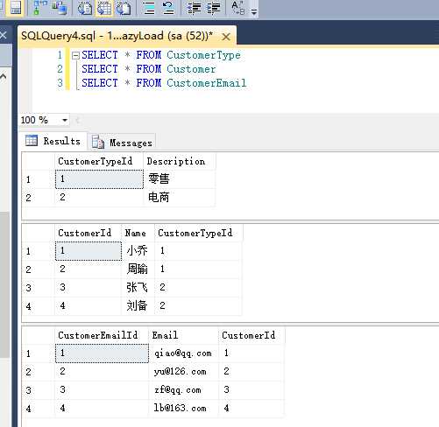The width and height of the screenshot is (439, 427).
Task: Close the SQLQuery4.sql tab
Action: pyautogui.click(x=226, y=37)
